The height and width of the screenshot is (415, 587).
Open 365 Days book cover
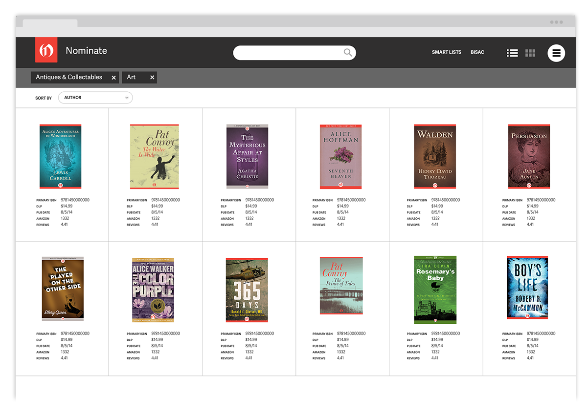coord(247,290)
